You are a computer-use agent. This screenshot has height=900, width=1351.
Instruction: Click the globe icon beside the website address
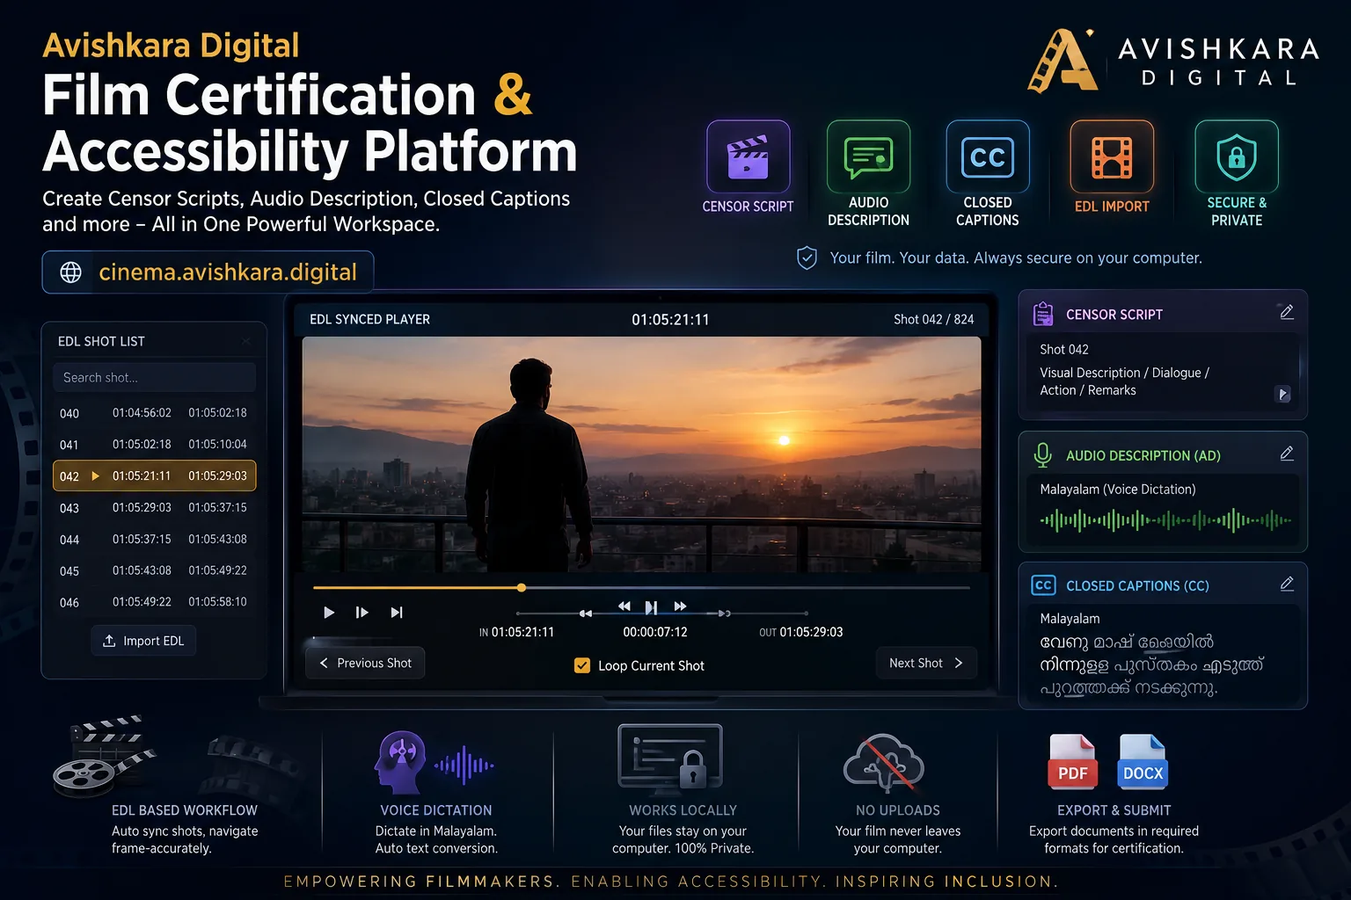click(x=71, y=272)
